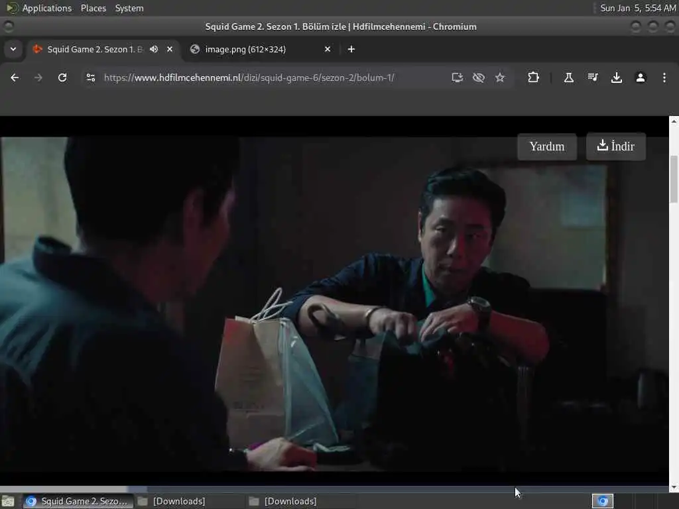The height and width of the screenshot is (509, 679).
Task: Open Chrome Labs flask icon
Action: click(568, 78)
